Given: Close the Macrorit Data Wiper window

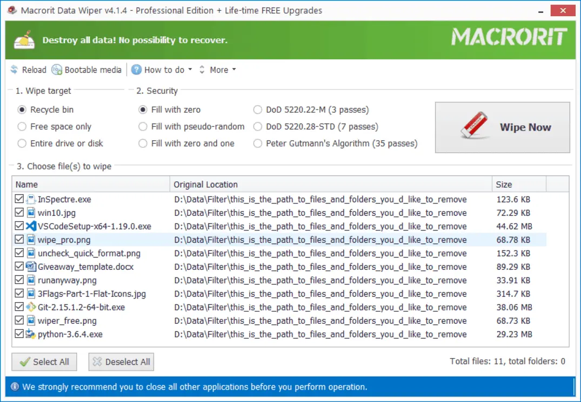Looking at the screenshot, I should (x=563, y=10).
